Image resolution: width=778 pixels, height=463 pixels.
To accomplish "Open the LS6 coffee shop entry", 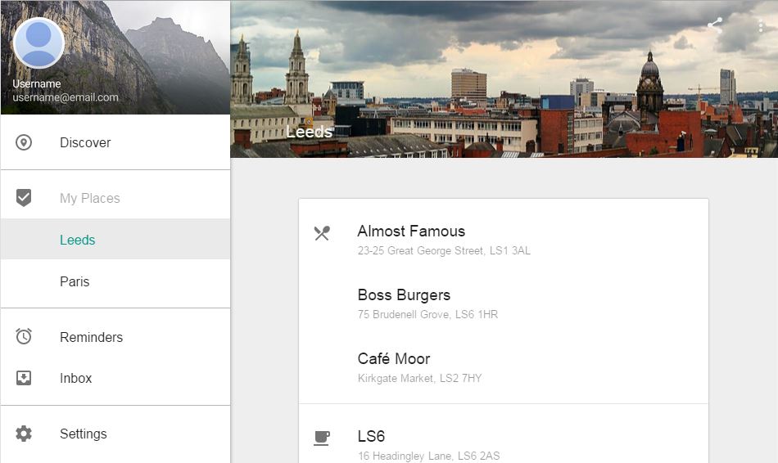I will coord(371,437).
